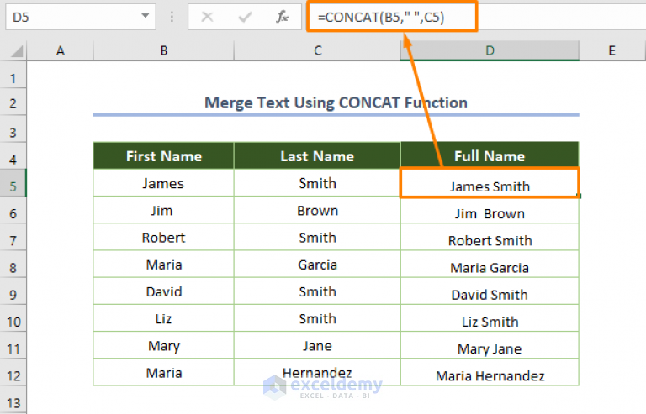The image size is (646, 414).
Task: Click the Maria Hernandez full name cell
Action: coord(490,375)
